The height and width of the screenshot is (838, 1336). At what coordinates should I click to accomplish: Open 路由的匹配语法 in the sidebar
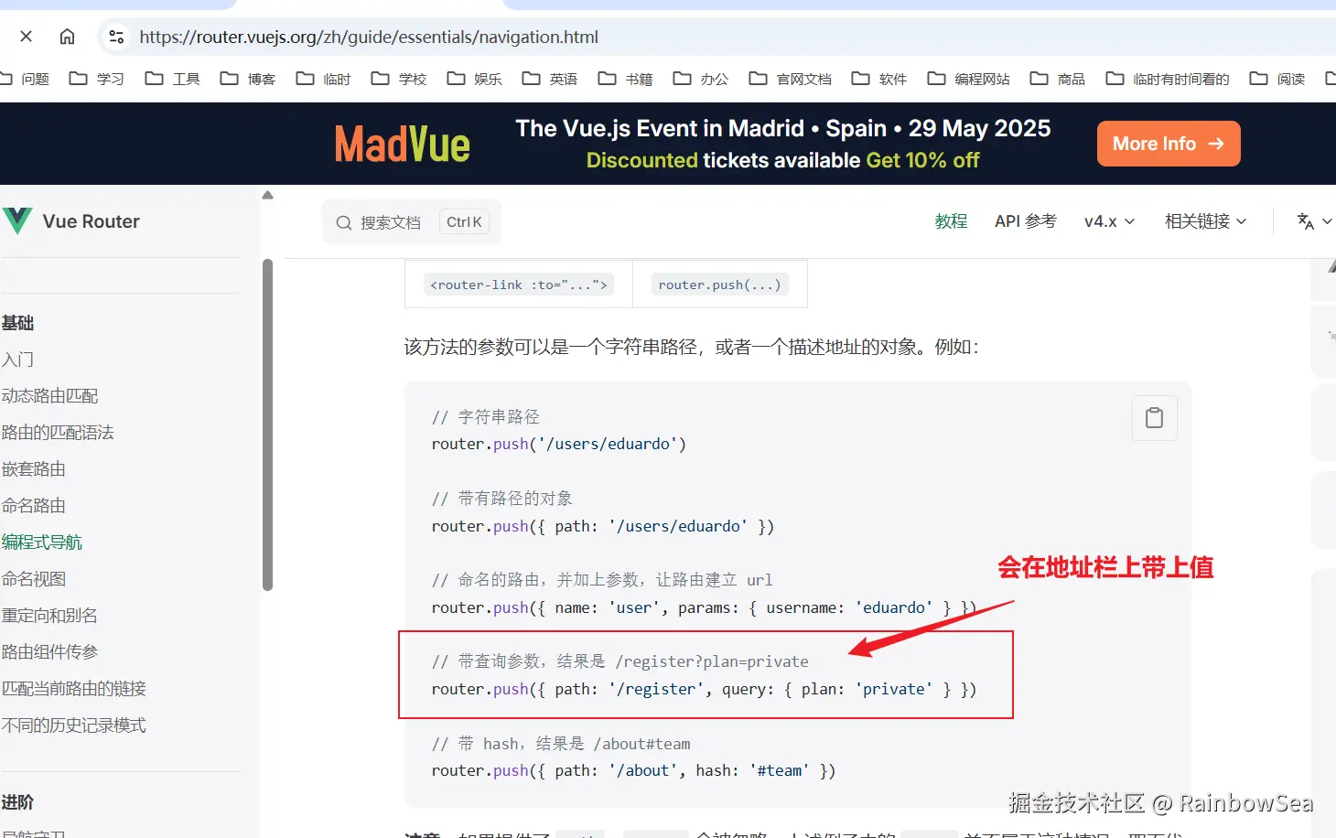click(58, 433)
